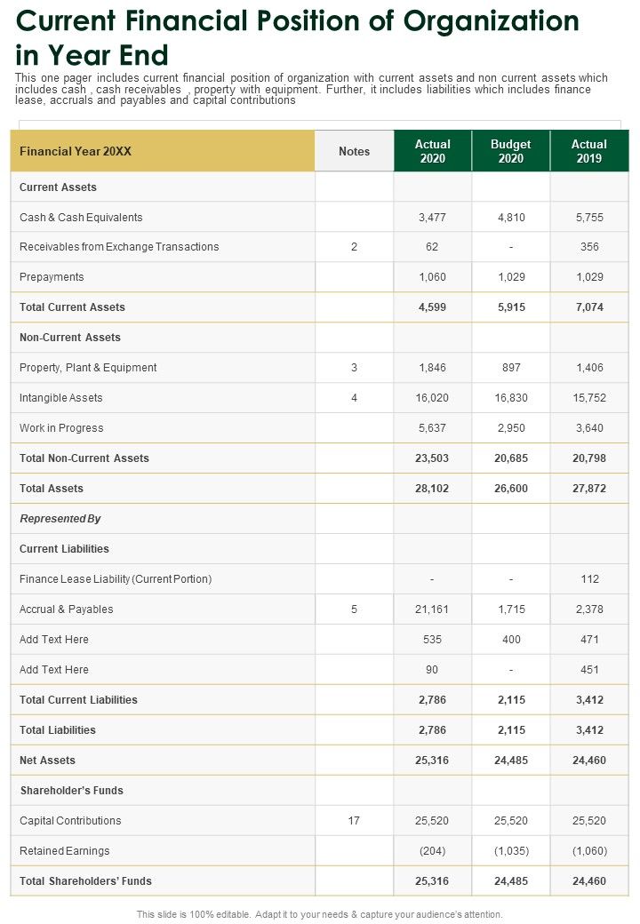Click the 'Work in Progress' row label
The height and width of the screenshot is (924, 640).
(x=61, y=428)
